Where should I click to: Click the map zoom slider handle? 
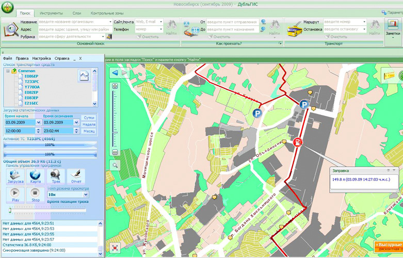pyautogui.click(x=115, y=132)
